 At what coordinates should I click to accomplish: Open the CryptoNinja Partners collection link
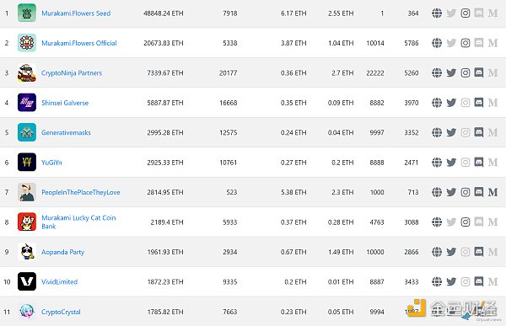click(72, 73)
